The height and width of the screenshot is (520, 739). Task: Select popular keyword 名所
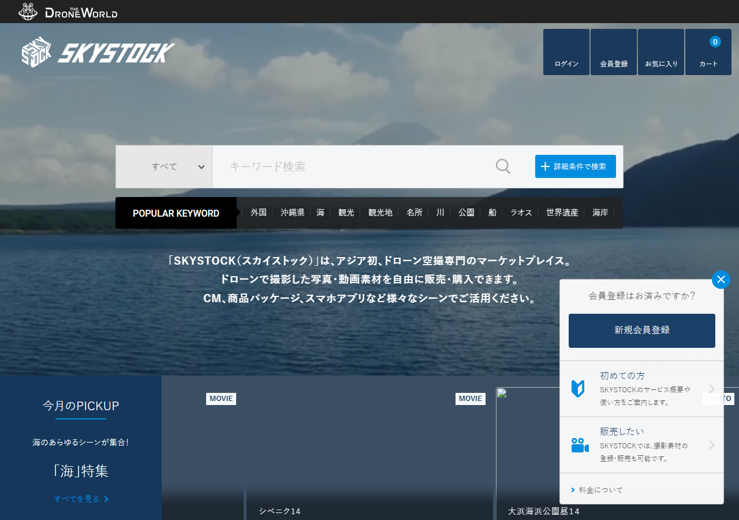point(415,213)
